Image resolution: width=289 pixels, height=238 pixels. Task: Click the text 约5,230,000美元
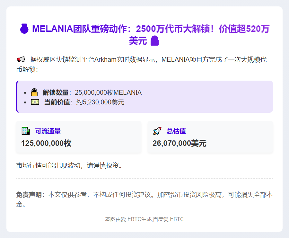[x=101, y=102]
